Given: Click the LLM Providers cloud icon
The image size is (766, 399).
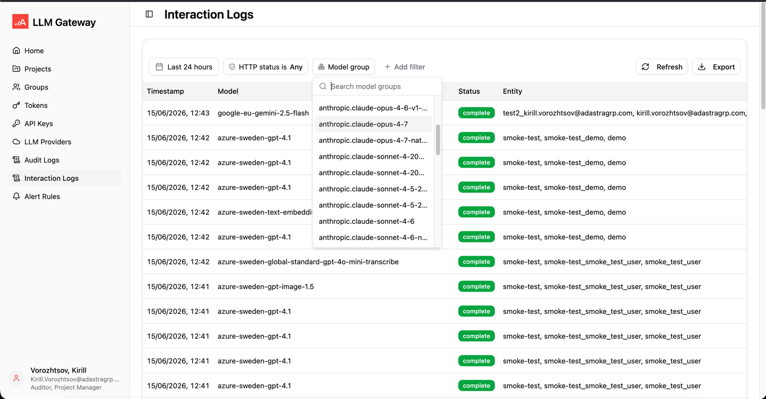Looking at the screenshot, I should point(16,142).
